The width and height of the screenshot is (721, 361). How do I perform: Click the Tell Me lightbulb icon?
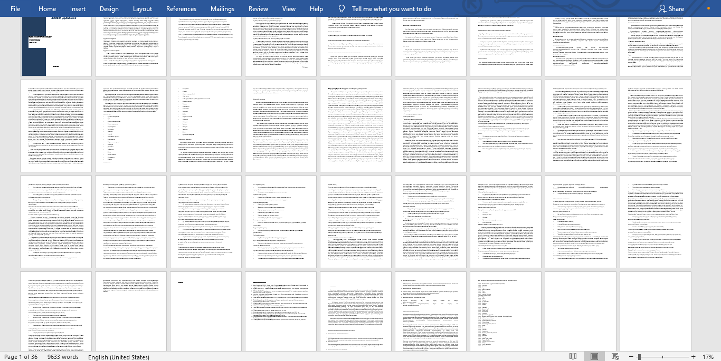(x=341, y=9)
